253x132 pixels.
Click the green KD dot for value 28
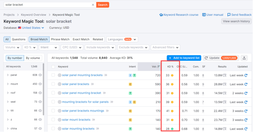(x=172, y=129)
